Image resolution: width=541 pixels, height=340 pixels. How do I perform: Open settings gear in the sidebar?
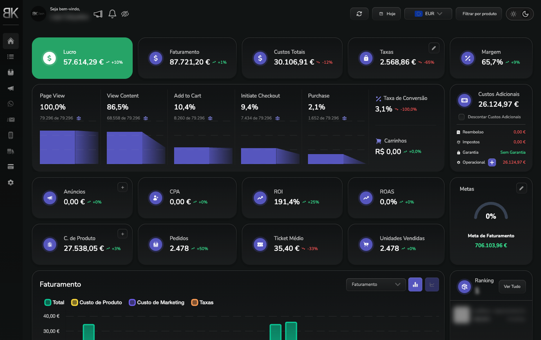coord(11,182)
